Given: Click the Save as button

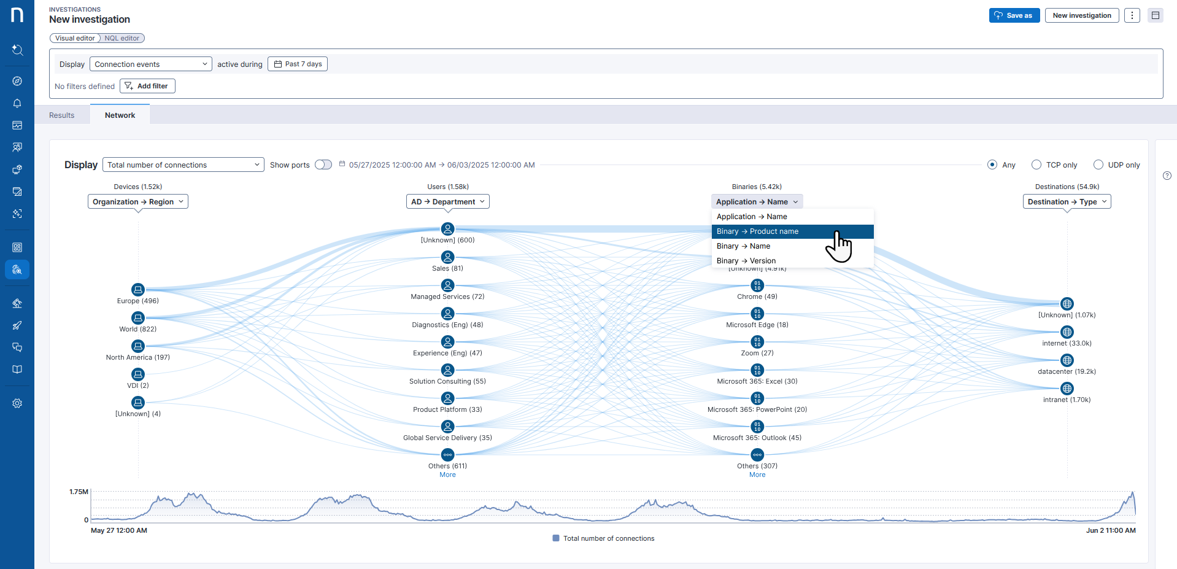Looking at the screenshot, I should pyautogui.click(x=1014, y=15).
